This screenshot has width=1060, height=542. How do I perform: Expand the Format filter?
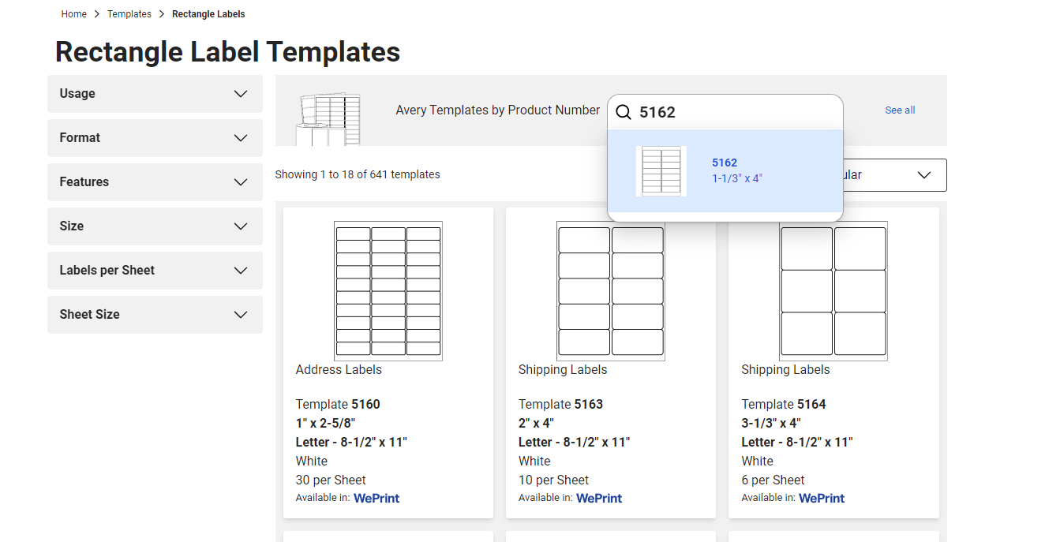(155, 138)
